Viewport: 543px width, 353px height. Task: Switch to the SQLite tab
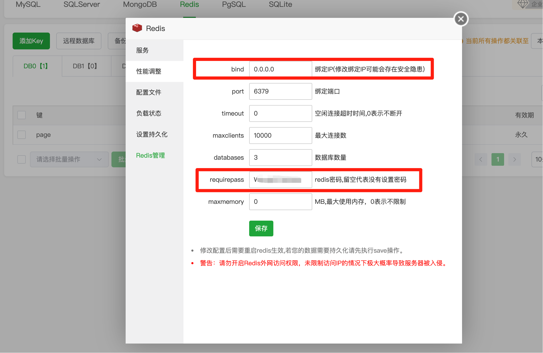(x=280, y=4)
